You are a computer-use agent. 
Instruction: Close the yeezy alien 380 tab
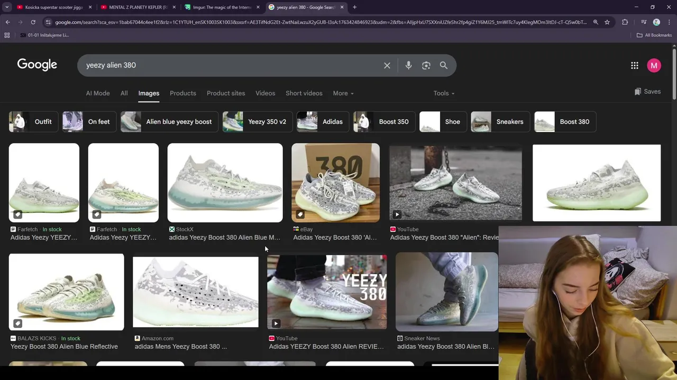click(342, 7)
